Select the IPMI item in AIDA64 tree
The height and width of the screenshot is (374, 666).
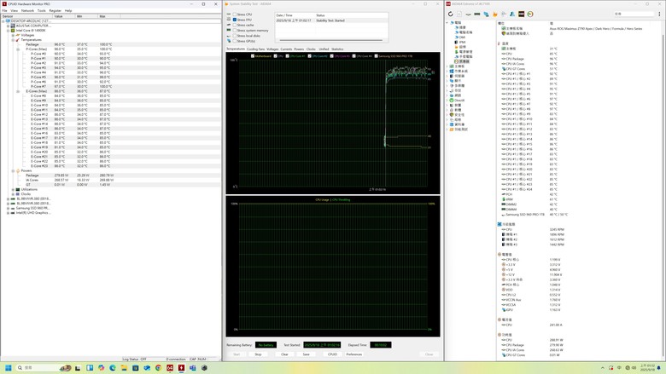(x=463, y=43)
